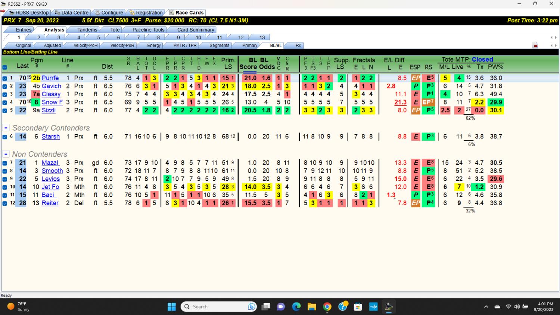Launch the Teams Chat taskbar icon
Image resolution: width=560 pixels, height=315 pixels.
281,307
